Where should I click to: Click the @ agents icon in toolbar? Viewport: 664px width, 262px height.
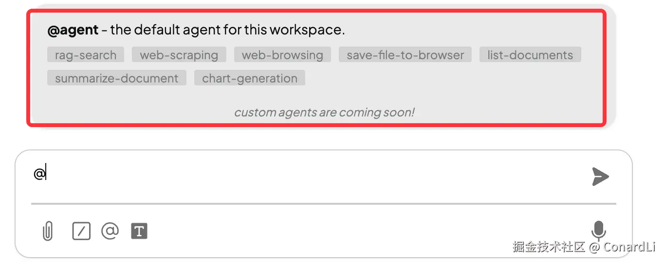[x=110, y=231]
